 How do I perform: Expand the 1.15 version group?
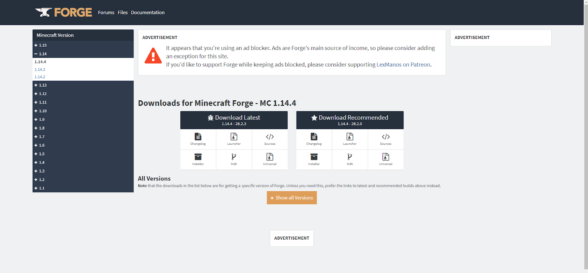(x=83, y=45)
